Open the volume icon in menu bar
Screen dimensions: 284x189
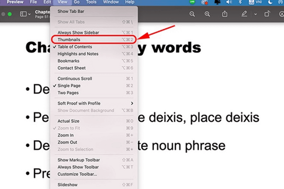[x=229, y=2]
